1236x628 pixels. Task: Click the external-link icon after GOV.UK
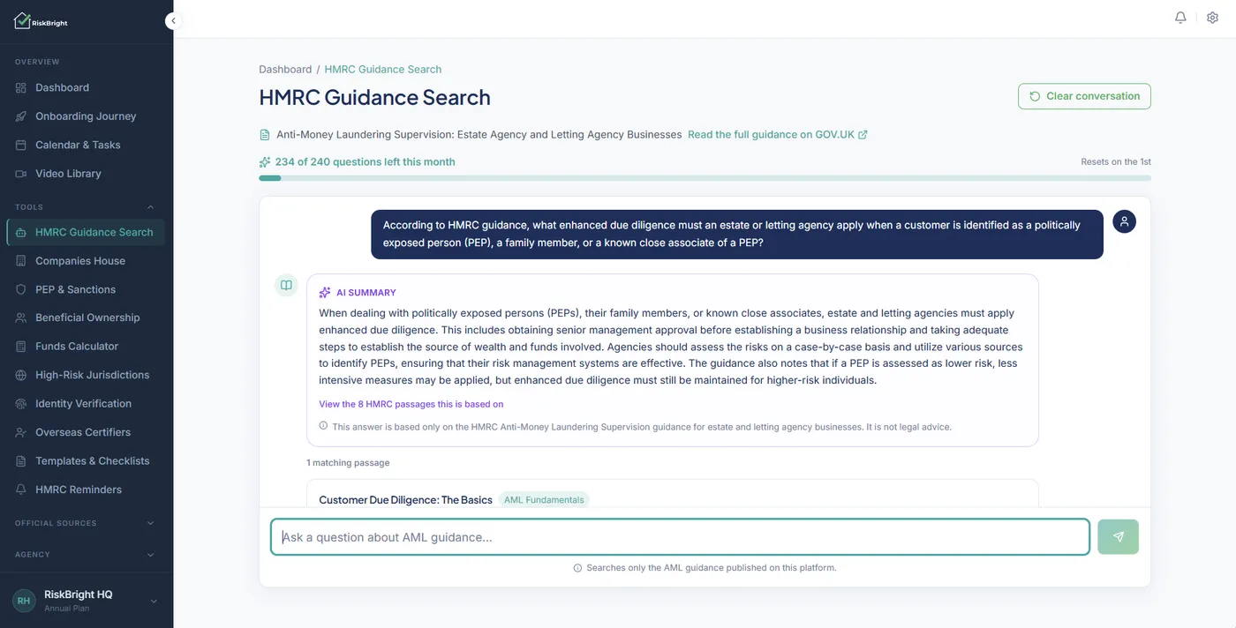click(x=863, y=135)
